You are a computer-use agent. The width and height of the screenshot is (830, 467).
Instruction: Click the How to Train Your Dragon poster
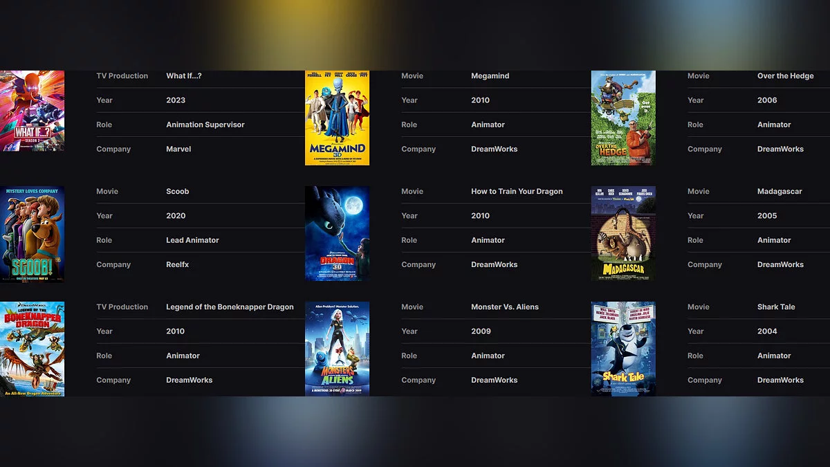tap(337, 233)
